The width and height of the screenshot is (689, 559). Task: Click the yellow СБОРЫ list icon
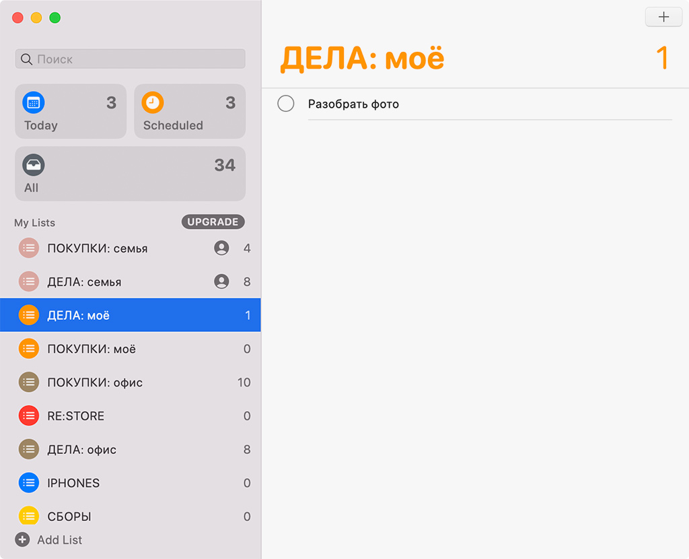click(28, 515)
